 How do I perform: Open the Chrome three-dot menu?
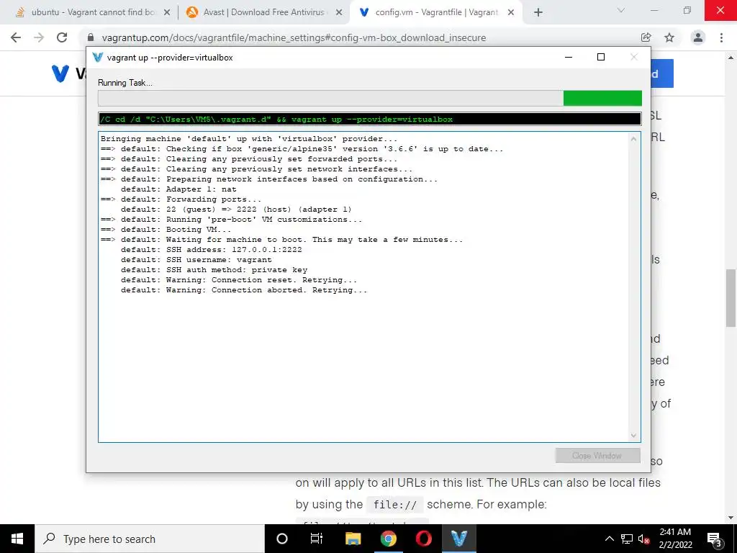pyautogui.click(x=721, y=37)
